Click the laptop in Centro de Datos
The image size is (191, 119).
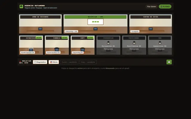coord(150,29)
